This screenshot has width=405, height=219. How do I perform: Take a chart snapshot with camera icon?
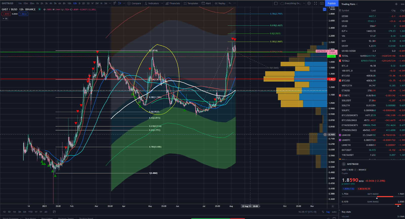pos(322,3)
